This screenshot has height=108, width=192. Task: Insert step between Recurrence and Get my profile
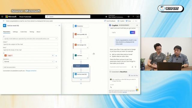click(x=81, y=30)
